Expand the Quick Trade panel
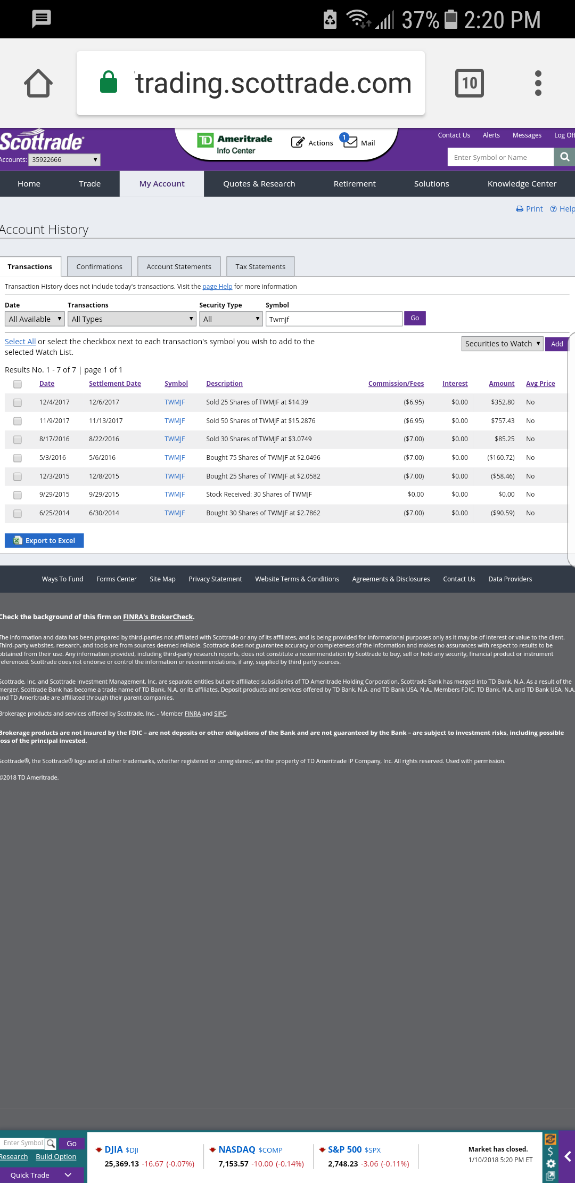The image size is (575, 1183). coord(42,1175)
